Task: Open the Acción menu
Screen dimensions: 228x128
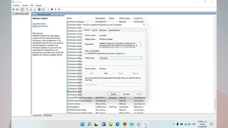Action: tap(25, 5)
